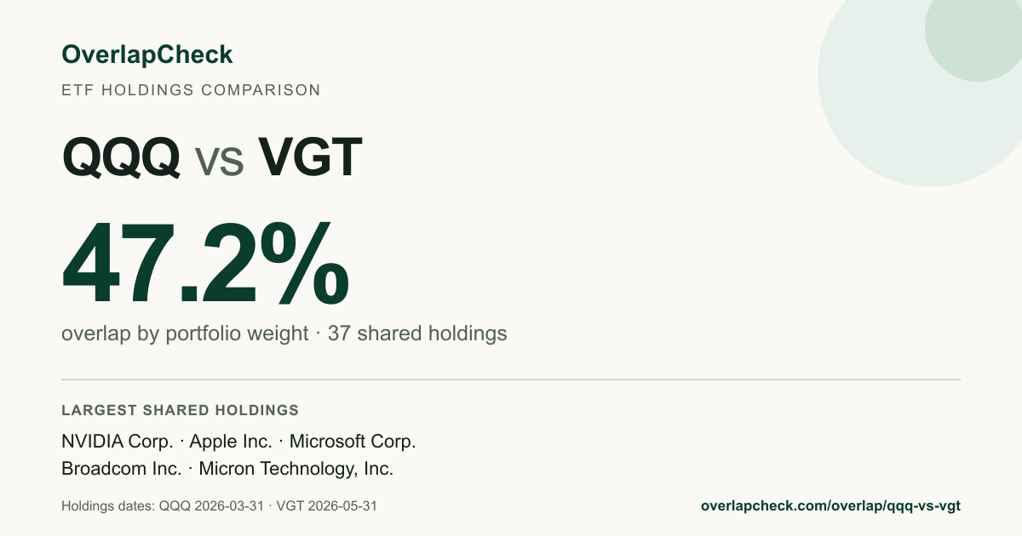1022x536 pixels.
Task: Select Microsoft Corp. holding name
Action: click(353, 442)
